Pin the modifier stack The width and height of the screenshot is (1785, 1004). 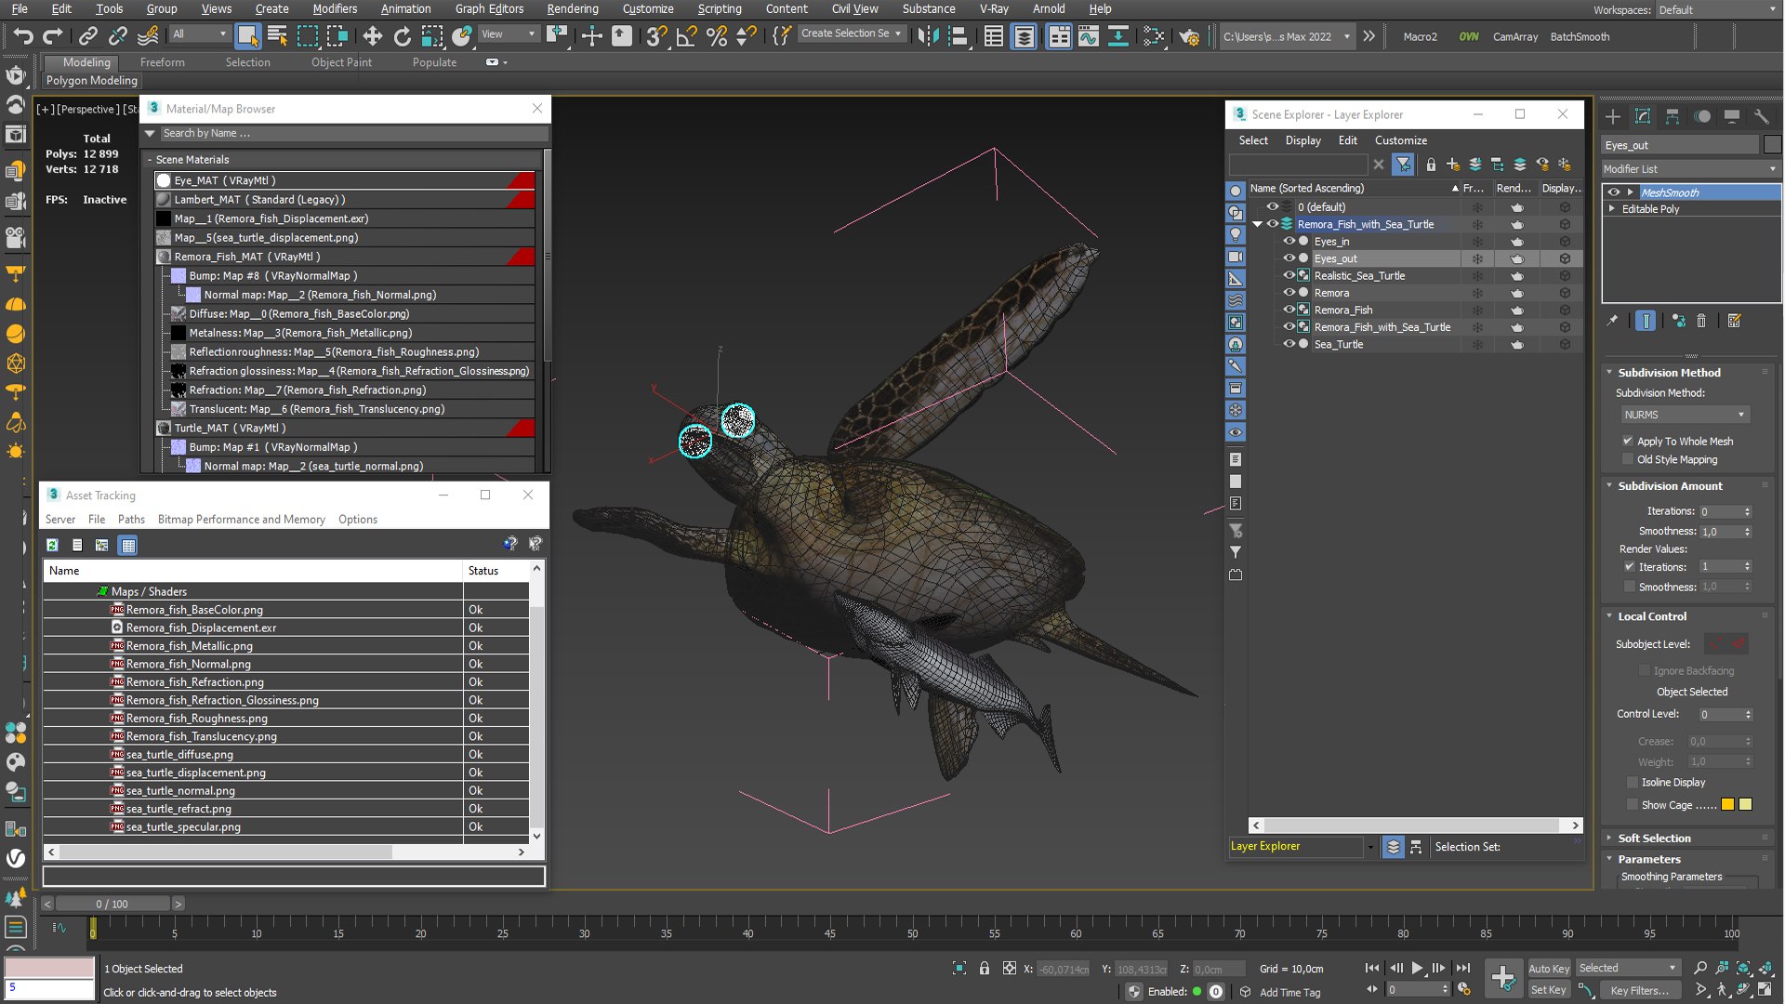point(1612,321)
